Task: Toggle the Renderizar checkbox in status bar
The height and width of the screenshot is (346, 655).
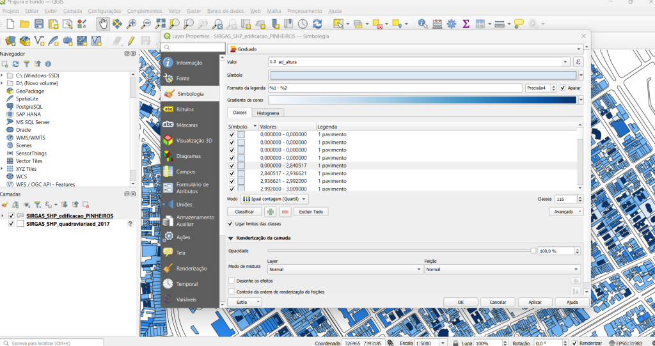Action: pyautogui.click(x=574, y=343)
